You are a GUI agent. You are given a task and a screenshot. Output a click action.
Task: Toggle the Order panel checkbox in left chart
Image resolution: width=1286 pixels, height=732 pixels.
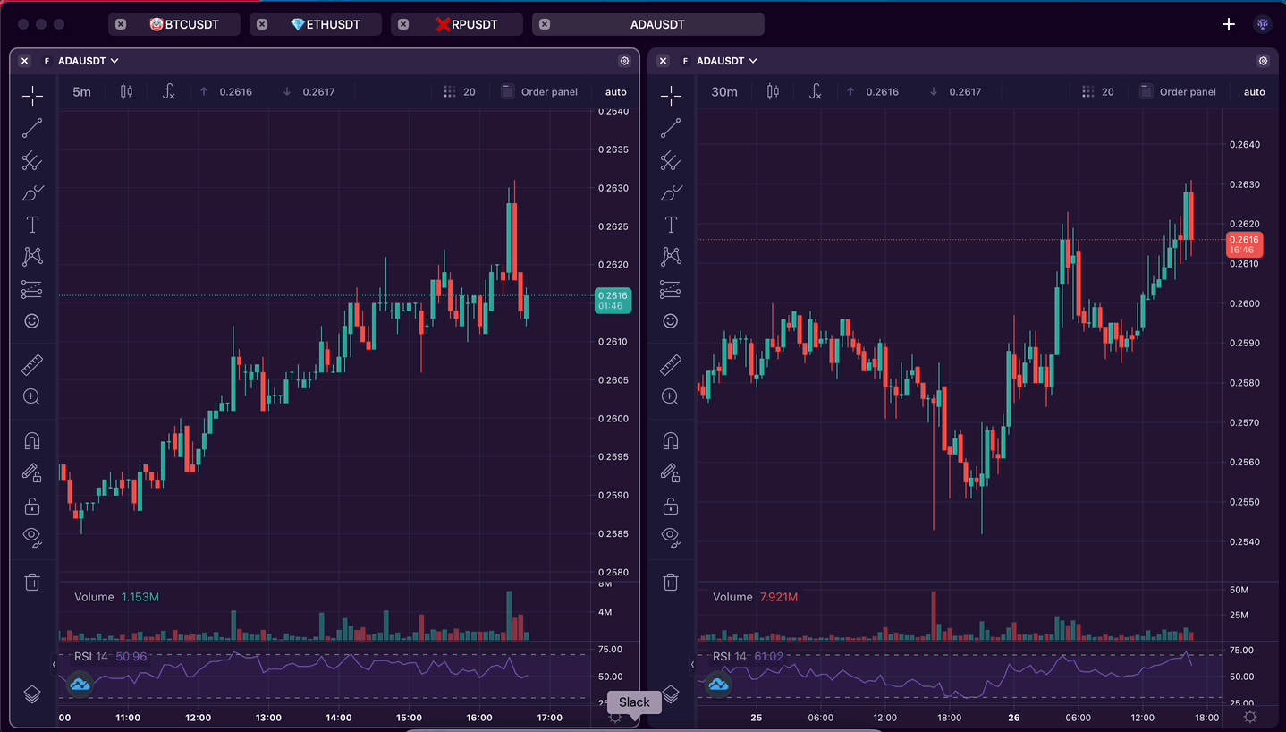click(x=508, y=91)
